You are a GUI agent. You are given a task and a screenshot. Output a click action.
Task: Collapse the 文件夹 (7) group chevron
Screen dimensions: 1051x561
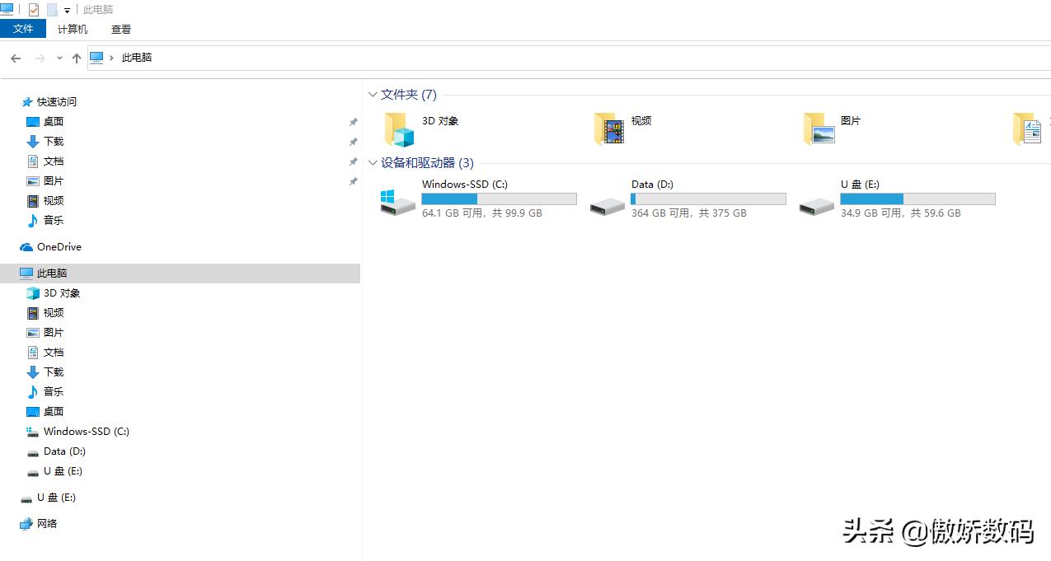(x=373, y=95)
